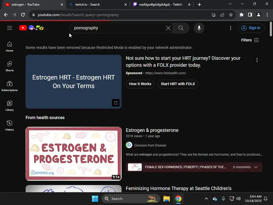Image resolution: width=273 pixels, height=205 pixels.
Task: Click the Osmosis channel avatar
Action: tap(129, 145)
